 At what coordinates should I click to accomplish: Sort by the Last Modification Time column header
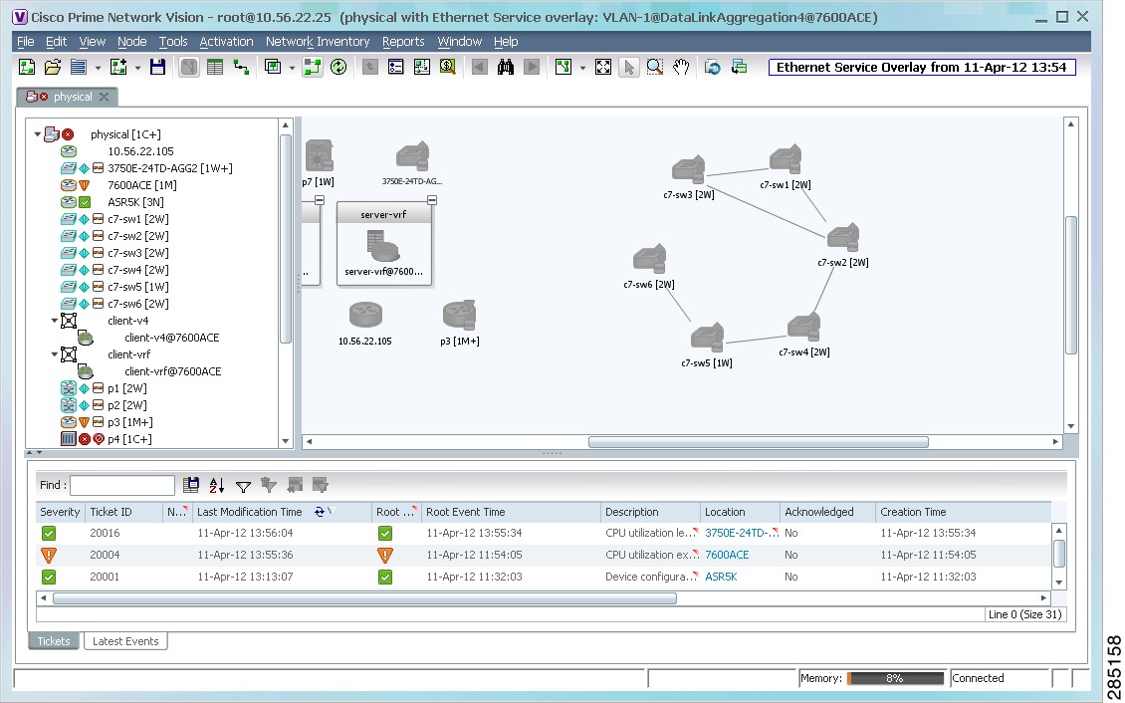(x=283, y=512)
